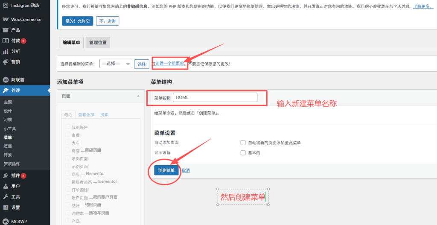Screen dimensions: 437x225
Task: Click the 选择 button next to dropdown
Action: click(x=142, y=64)
